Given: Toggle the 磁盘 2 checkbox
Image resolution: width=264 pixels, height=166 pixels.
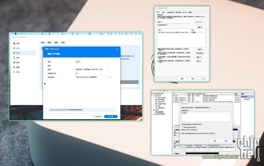Looking at the screenshot, I should (x=182, y=113).
